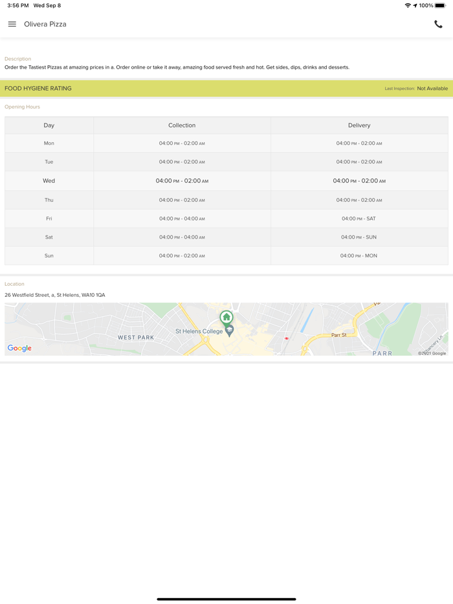Select the FOOD HYGIENE RATING banner
This screenshot has width=453, height=604.
(226, 88)
